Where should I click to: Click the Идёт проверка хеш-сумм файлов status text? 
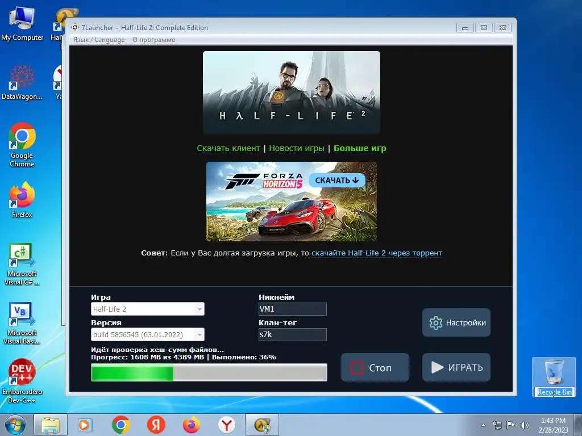point(157,350)
